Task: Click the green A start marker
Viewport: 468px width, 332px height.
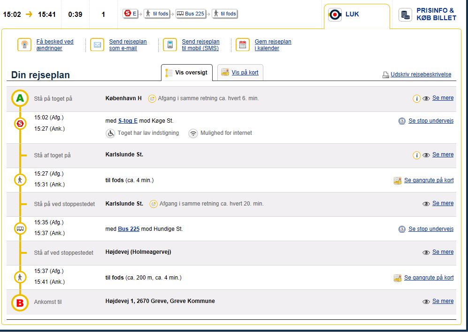Action: point(20,99)
